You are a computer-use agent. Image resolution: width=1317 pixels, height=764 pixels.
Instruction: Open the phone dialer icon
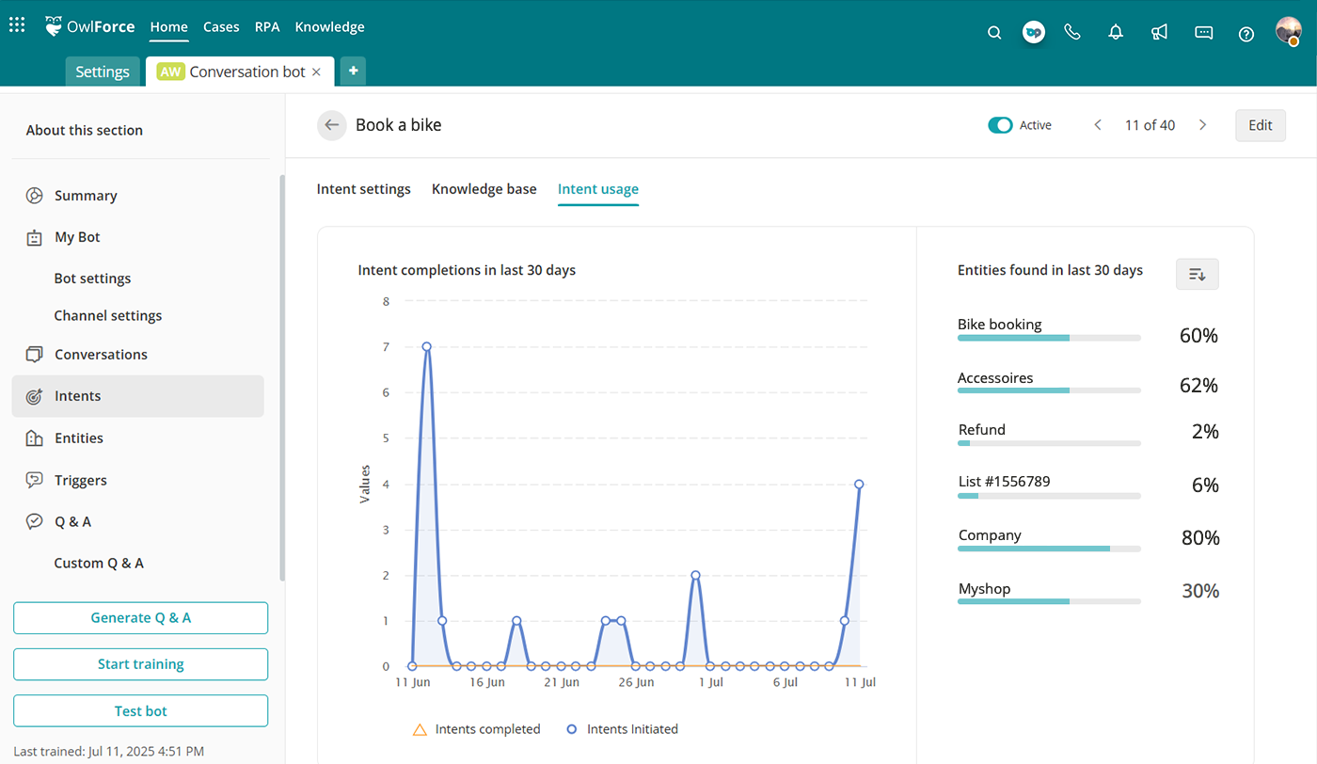[x=1072, y=32]
